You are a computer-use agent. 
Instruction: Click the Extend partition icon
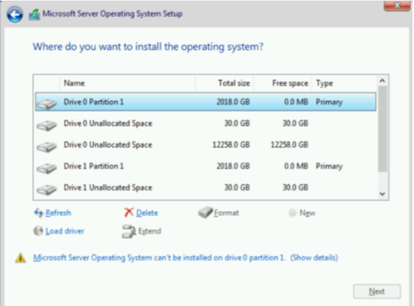(x=129, y=231)
